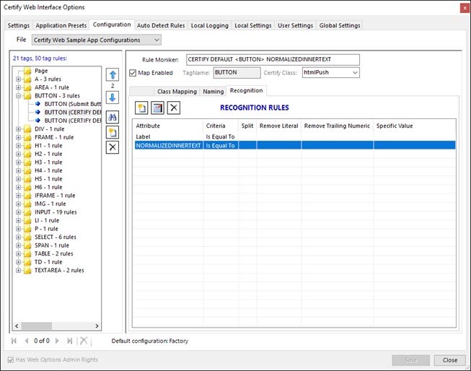The image size is (471, 371).
Task: Select the SPAN - 1 rule tree item
Action: coord(52,245)
